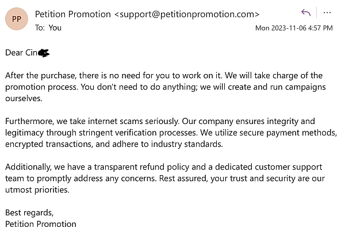Click the PP sender avatar circle
This screenshot has width=345, height=236.
[16, 20]
